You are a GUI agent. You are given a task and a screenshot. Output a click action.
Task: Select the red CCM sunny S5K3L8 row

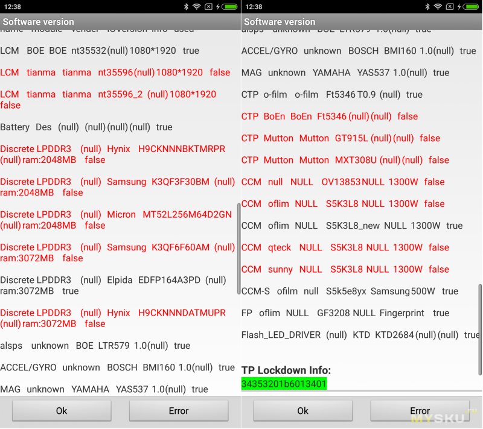coord(345,269)
